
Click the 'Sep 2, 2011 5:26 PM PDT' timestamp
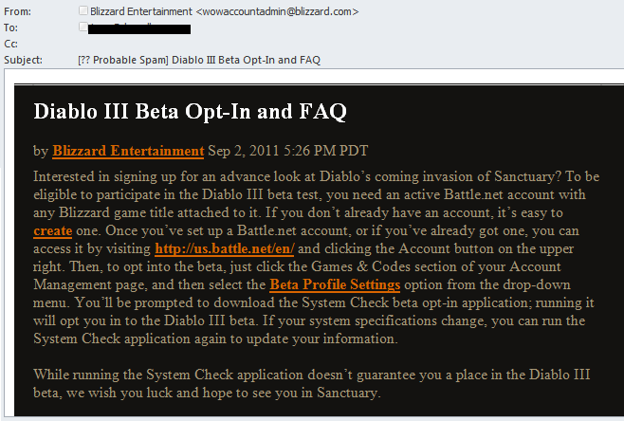tap(288, 151)
